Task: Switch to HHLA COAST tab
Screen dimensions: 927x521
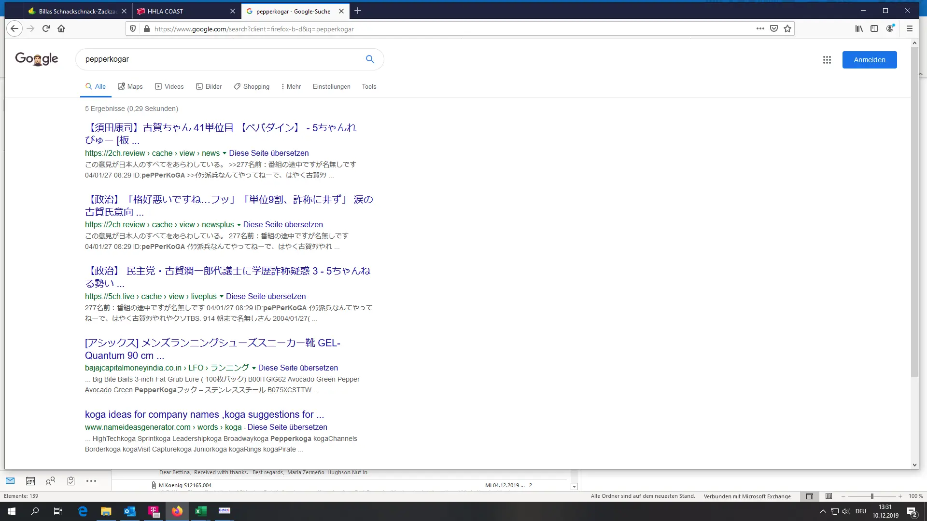Action: click(186, 11)
